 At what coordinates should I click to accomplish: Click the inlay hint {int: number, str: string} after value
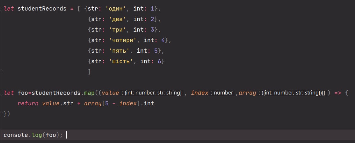click(x=152, y=93)
